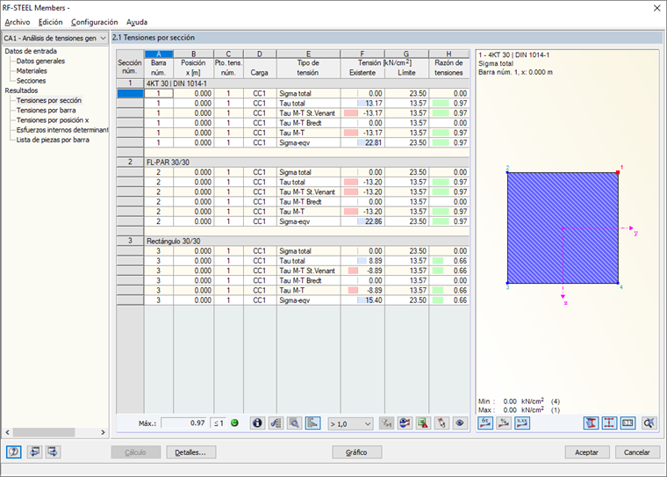Viewport: 667px width, 477px height.
Task: Click the Datos de entrada tree node
Action: 31,51
